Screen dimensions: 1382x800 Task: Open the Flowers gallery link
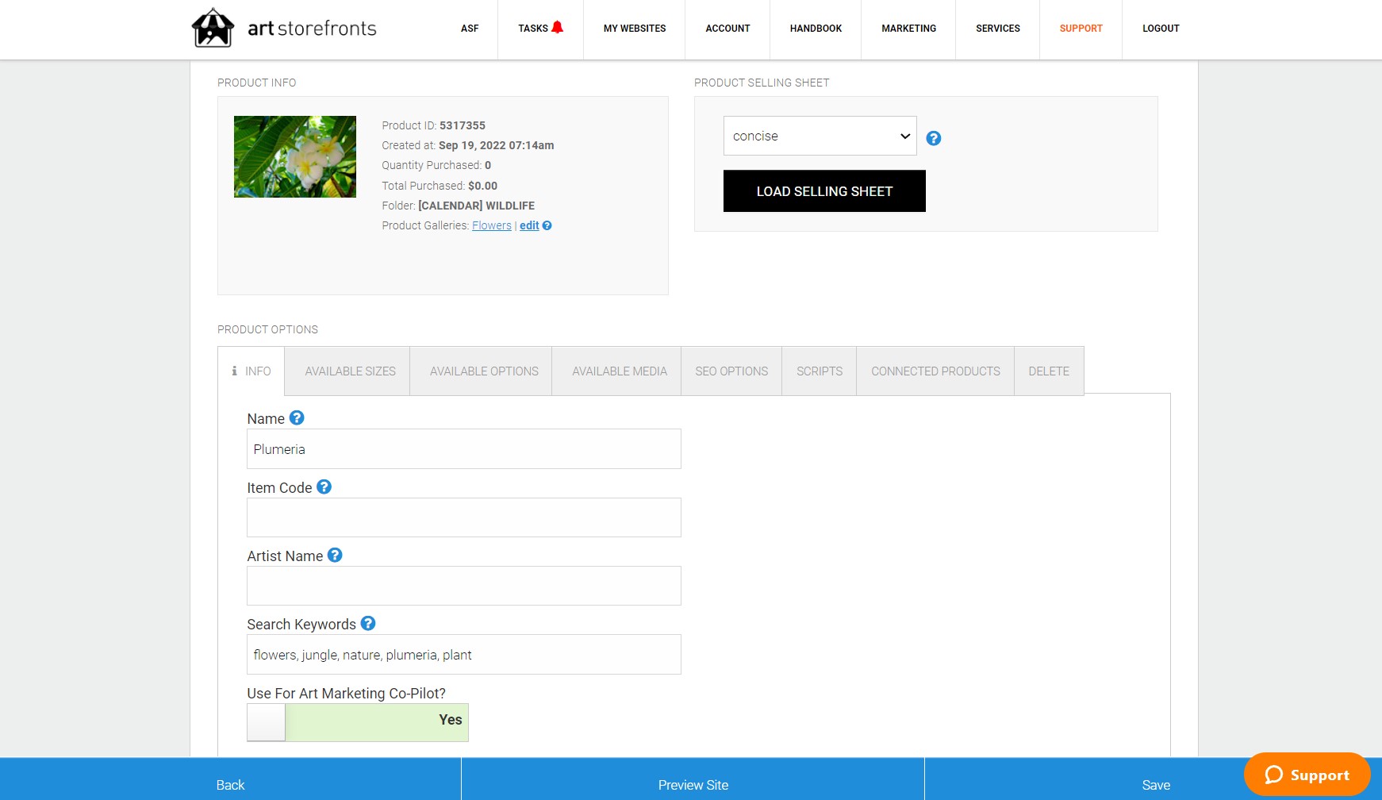492,225
